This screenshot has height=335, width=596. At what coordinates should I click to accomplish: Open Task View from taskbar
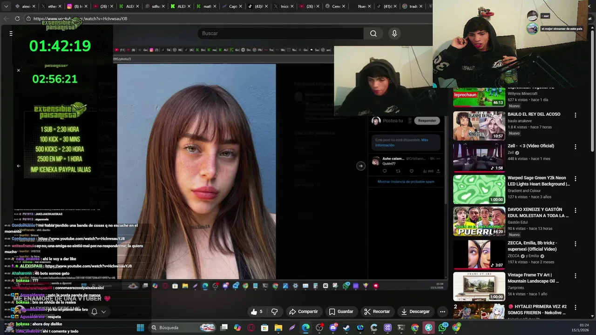[x=224, y=328]
